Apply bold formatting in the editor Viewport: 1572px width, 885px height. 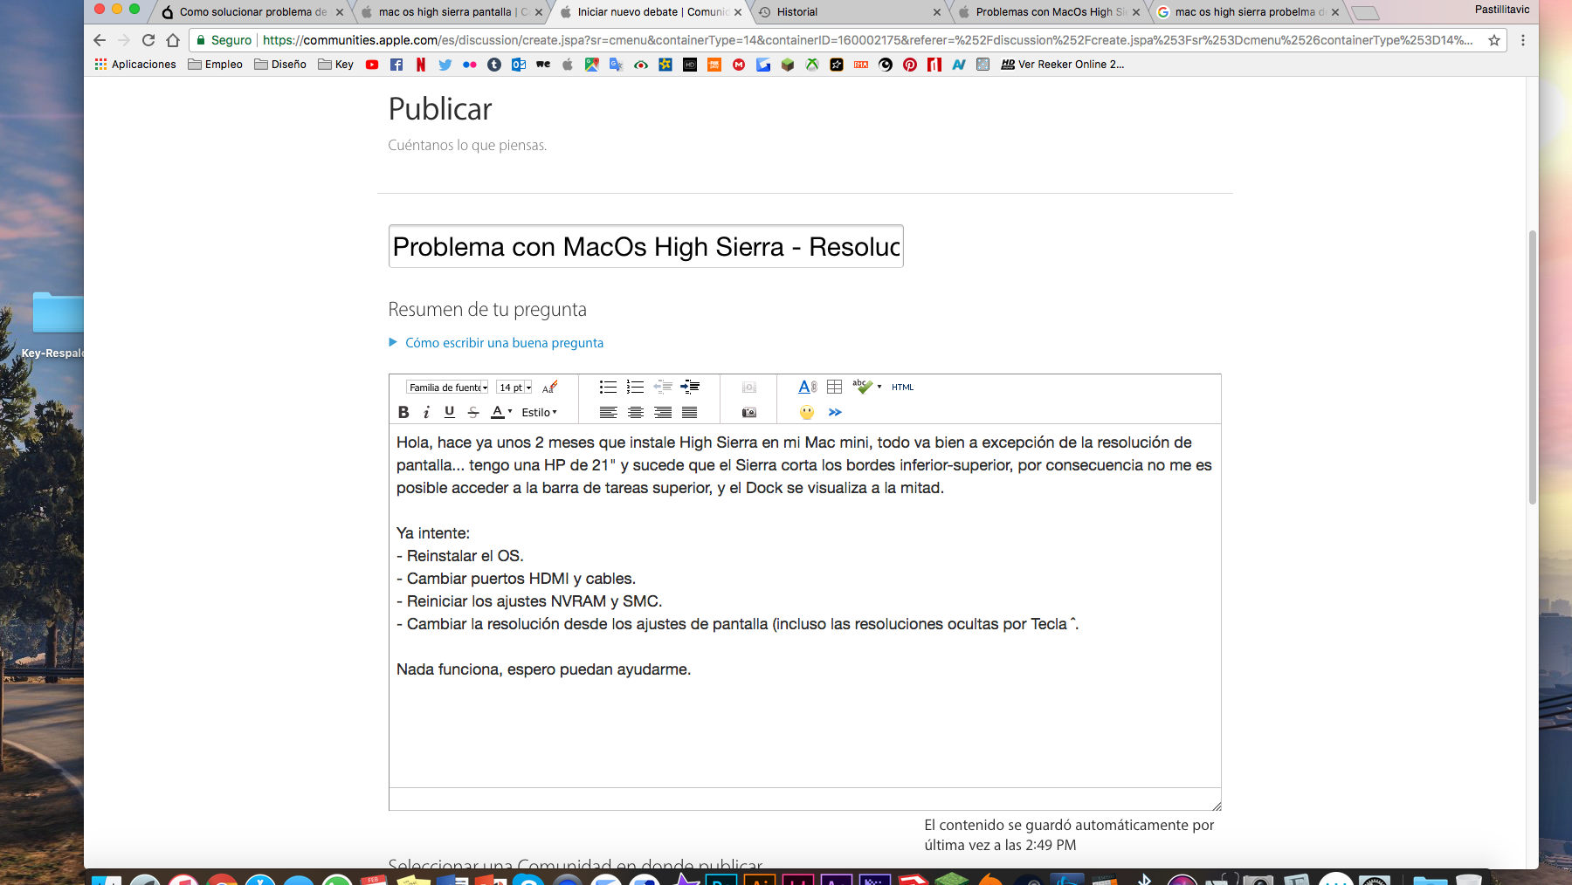click(x=403, y=412)
